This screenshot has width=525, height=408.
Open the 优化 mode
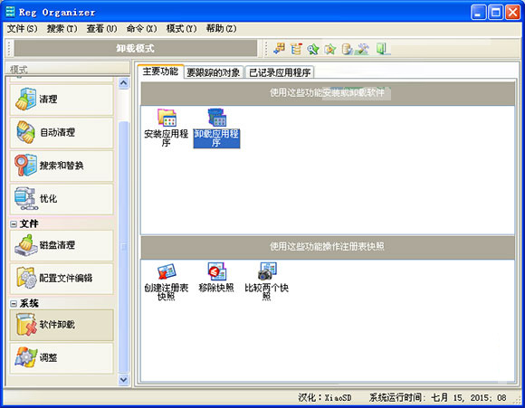tap(62, 199)
